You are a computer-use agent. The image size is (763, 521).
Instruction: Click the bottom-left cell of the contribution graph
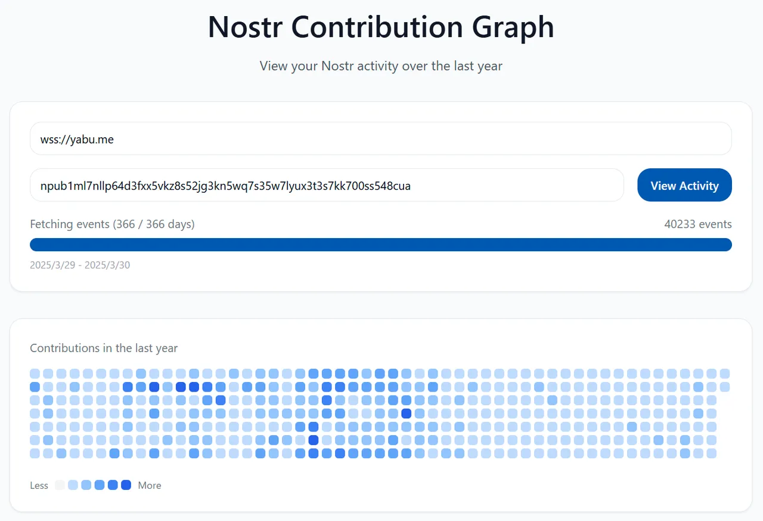point(35,454)
